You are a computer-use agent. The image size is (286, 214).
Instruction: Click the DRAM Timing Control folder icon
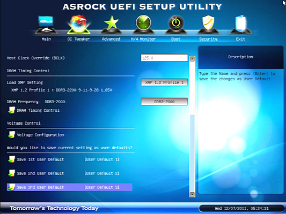[x=11, y=110]
